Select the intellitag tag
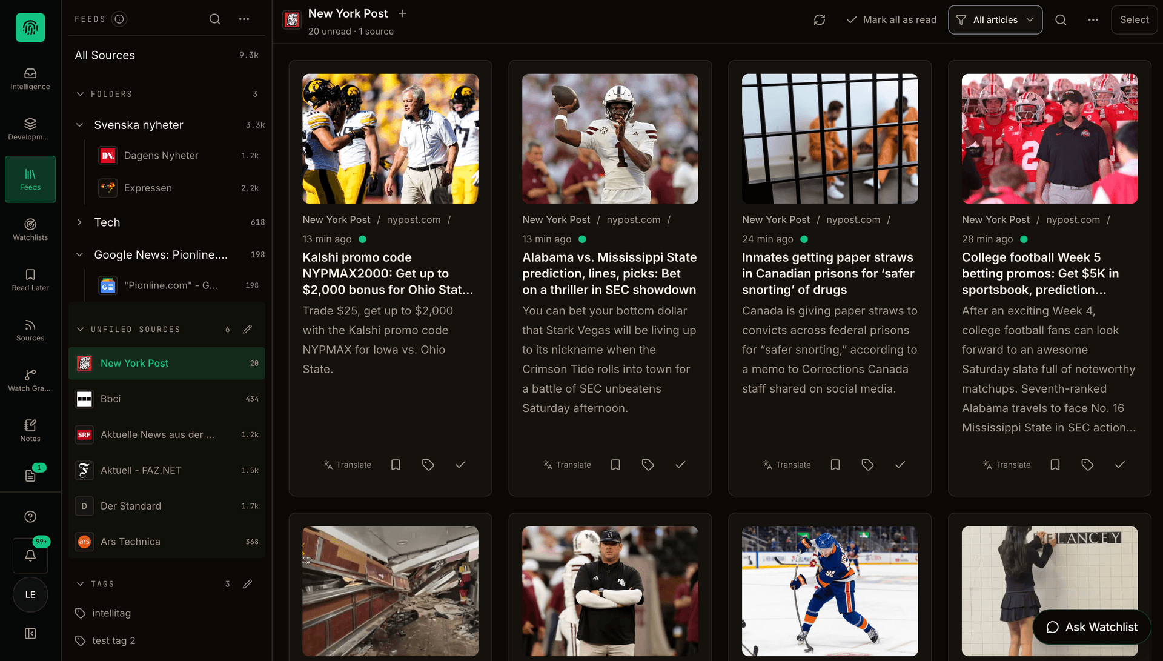This screenshot has height=661, width=1163. coord(111,613)
